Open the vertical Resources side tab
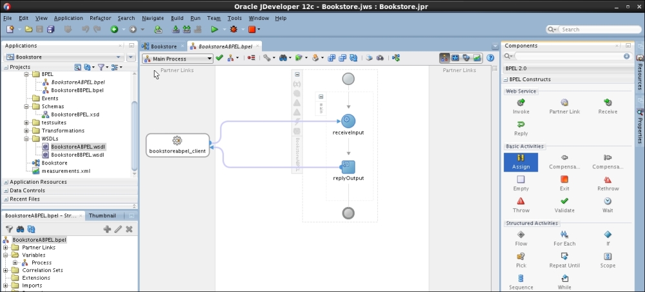The width and height of the screenshot is (645, 292). point(640,73)
